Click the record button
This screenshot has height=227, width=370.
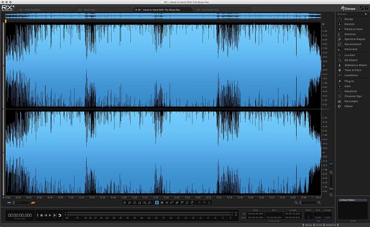41,215
